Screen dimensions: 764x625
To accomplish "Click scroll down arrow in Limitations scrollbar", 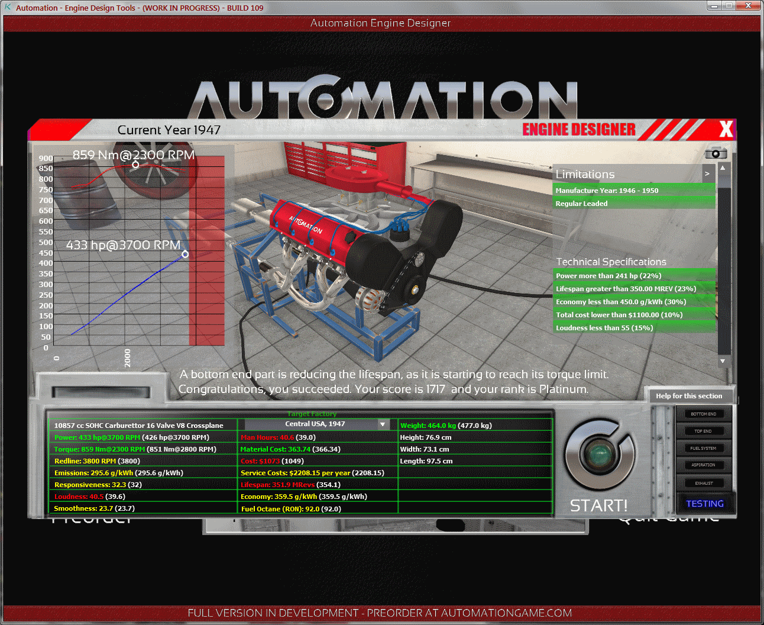I will coord(723,360).
